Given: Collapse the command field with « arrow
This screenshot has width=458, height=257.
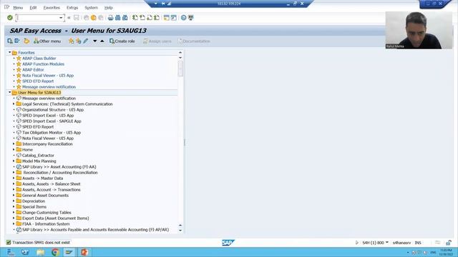Looking at the screenshot, I should point(69,18).
